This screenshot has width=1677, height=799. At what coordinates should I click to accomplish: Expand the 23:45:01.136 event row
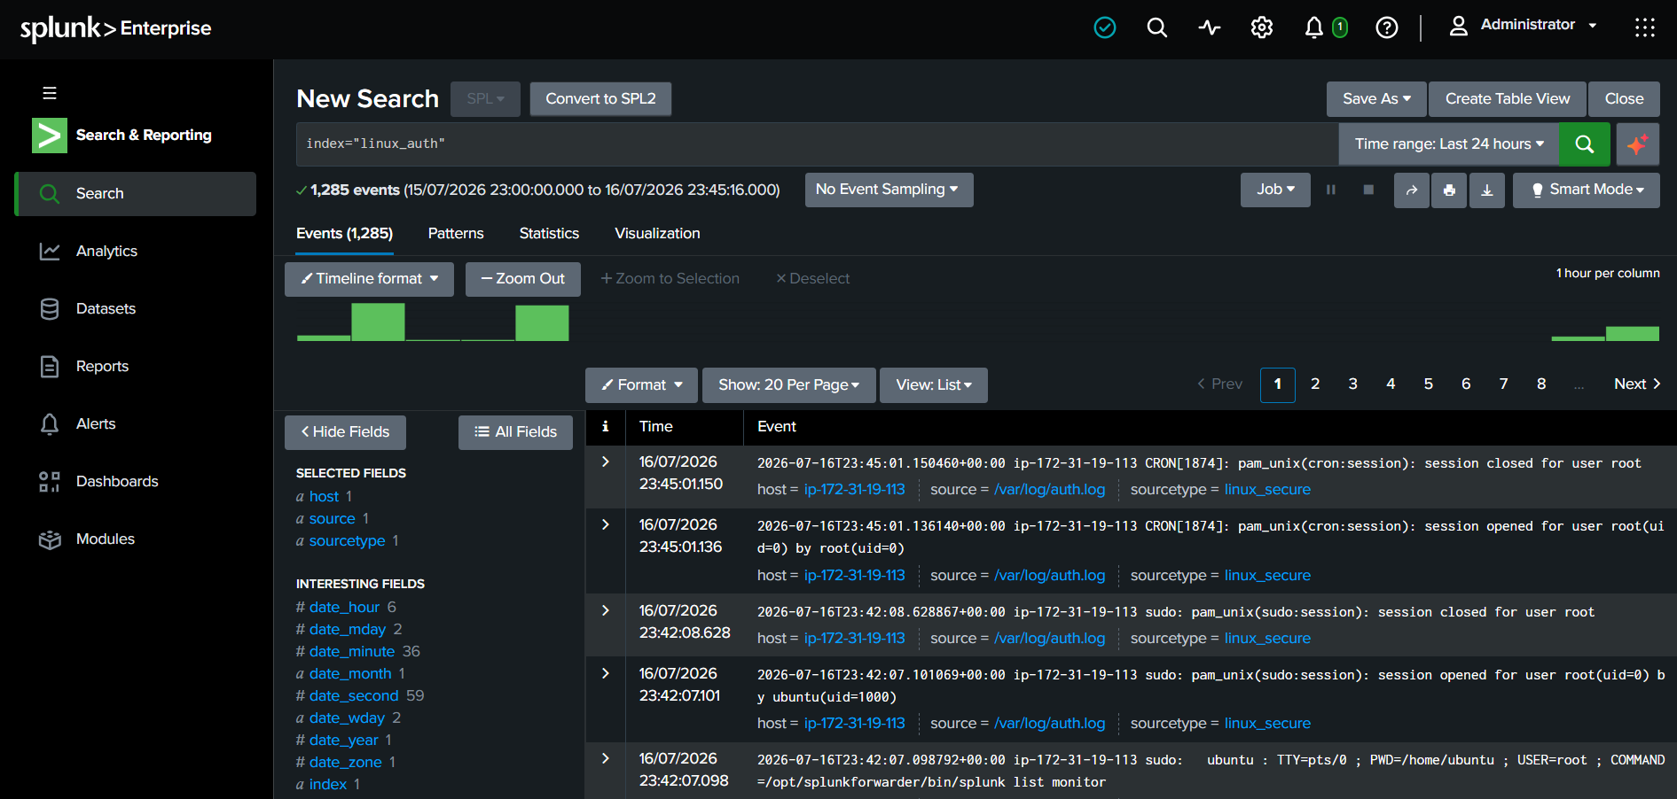click(x=606, y=524)
